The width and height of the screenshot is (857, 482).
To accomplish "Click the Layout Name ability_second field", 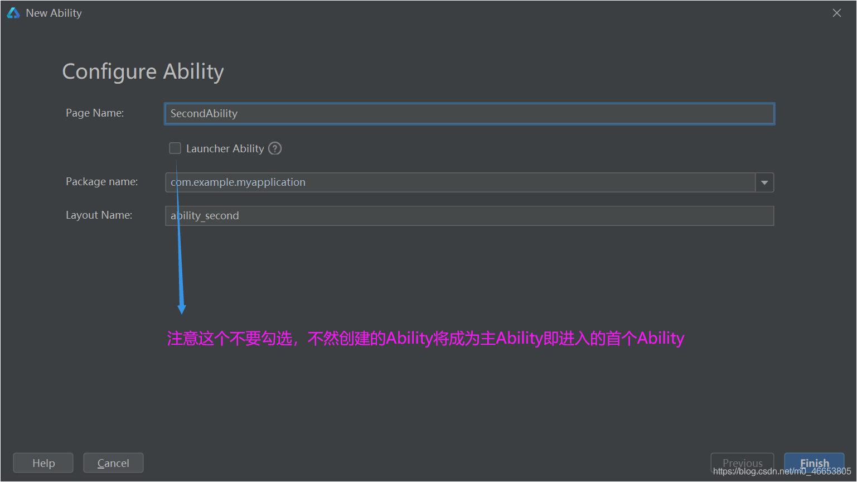I will click(469, 215).
